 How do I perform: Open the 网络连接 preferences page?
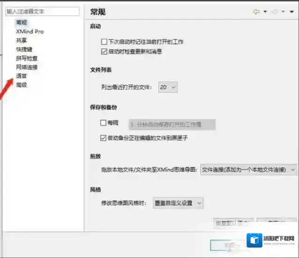click(27, 67)
